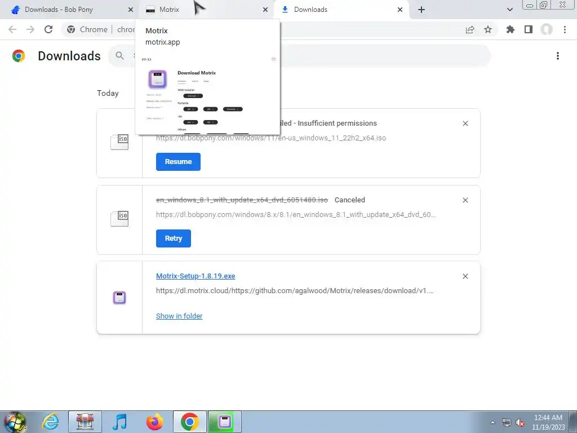The height and width of the screenshot is (433, 577).
Task: Remove the Motrix-Setup entry from list
Action: pos(465,276)
